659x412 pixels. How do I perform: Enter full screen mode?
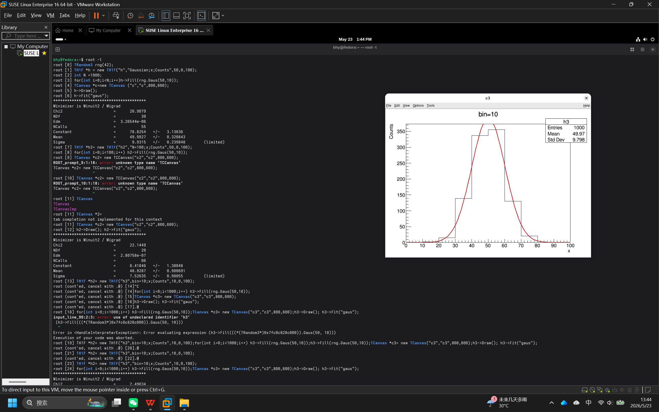pyautogui.click(x=187, y=15)
